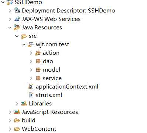Viewport: 147px width, 133px height.
Task: Expand the Libraries node
Action: pyautogui.click(x=17, y=104)
